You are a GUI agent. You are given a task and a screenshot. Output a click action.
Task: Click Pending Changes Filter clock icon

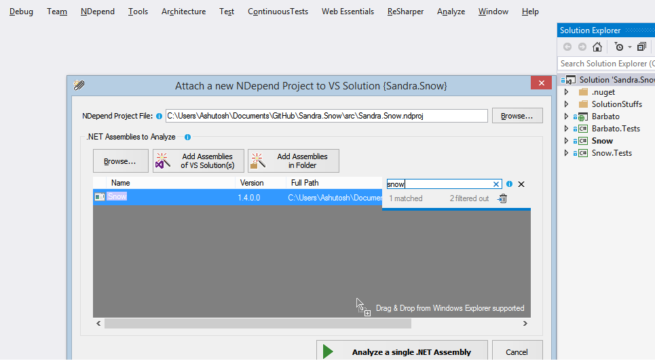619,47
